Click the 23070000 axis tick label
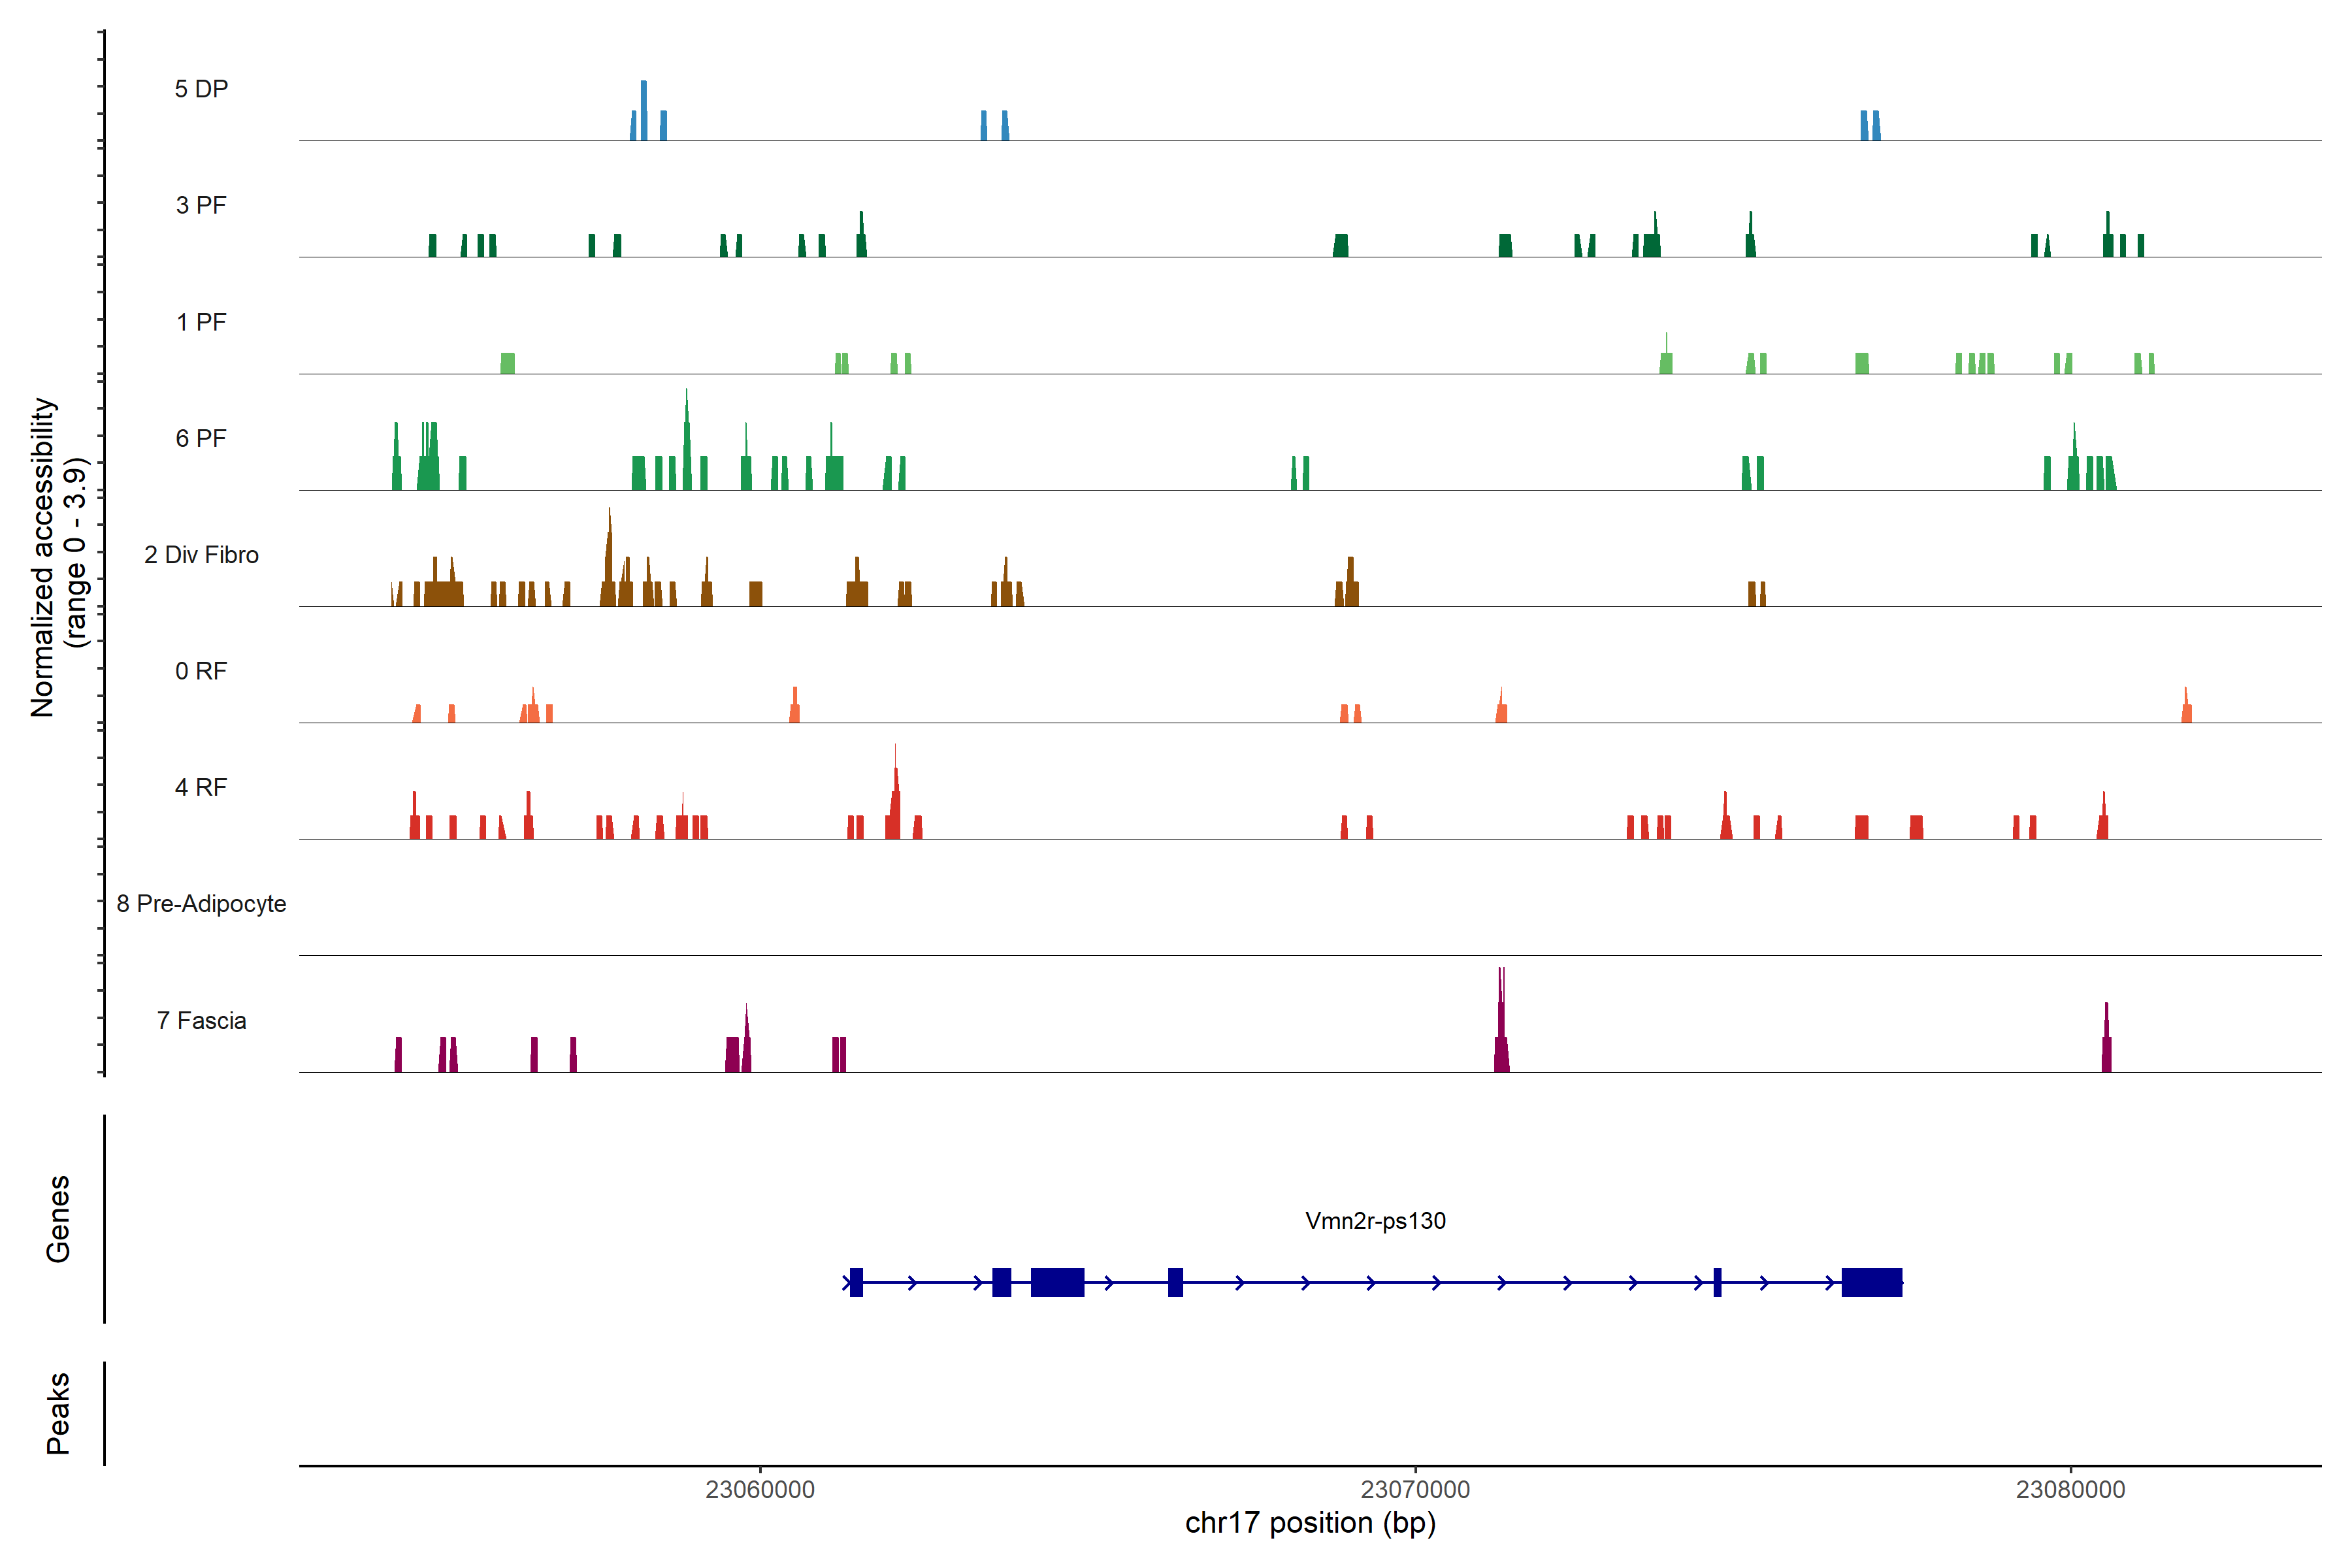The image size is (2352, 1568). coord(1415,1490)
